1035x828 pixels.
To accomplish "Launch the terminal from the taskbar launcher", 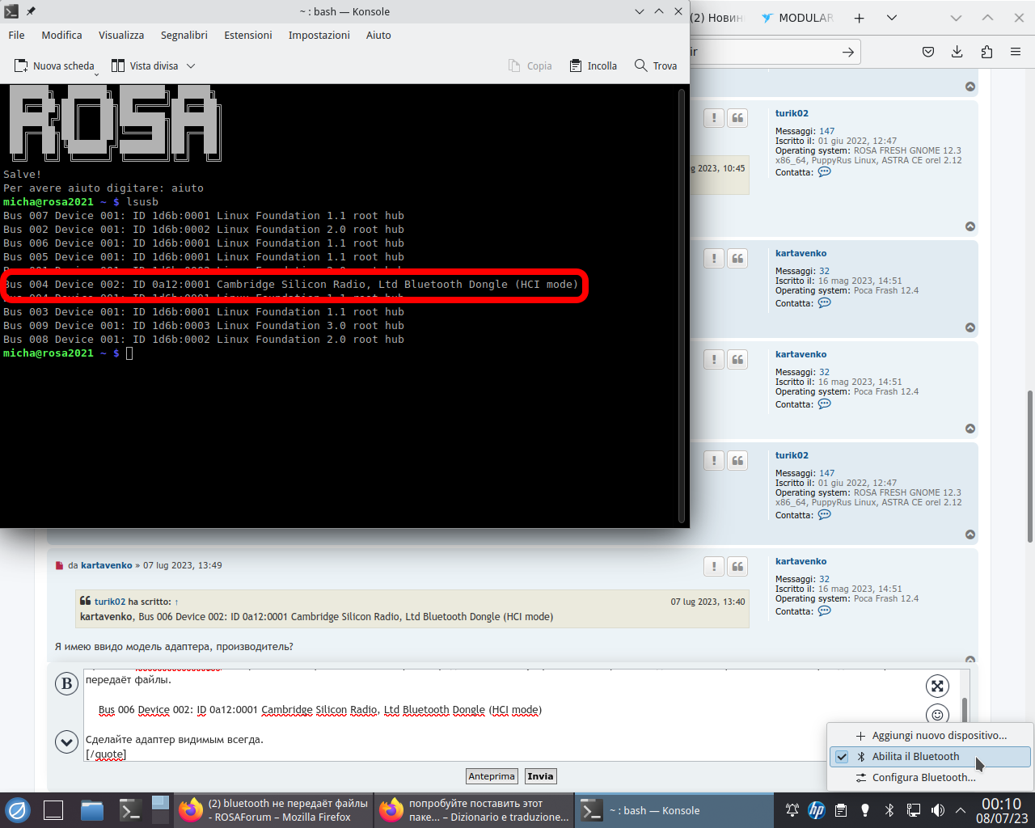I will pos(131,810).
